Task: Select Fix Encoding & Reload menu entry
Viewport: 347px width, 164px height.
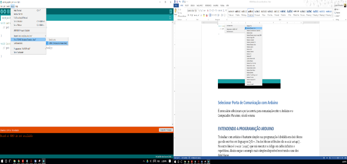Action: [x=28, y=18]
